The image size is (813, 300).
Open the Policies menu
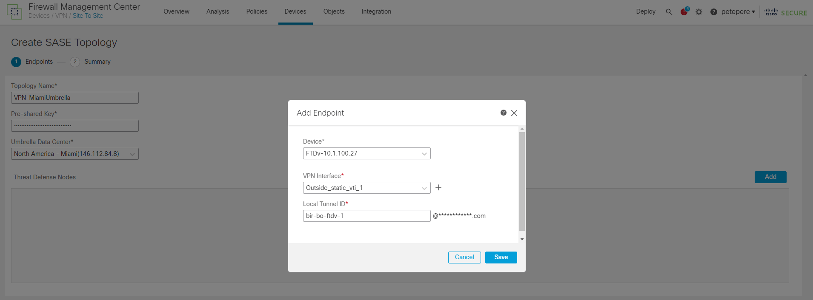pos(257,11)
